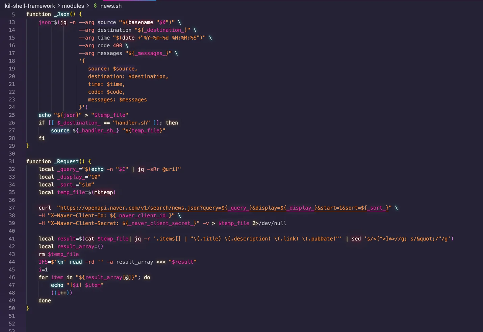483x332 pixels.
Task: Click 'i=1' on line 45
Action: coord(43,270)
